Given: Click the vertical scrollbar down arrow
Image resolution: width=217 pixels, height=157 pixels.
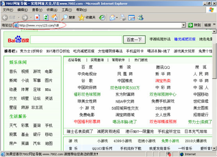Looking at the screenshot, I should (x=214, y=148).
